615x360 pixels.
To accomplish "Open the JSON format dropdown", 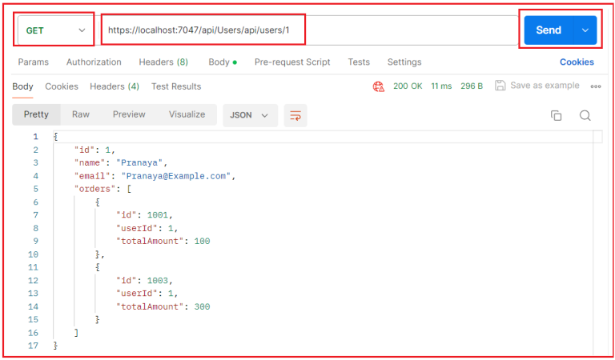I will click(249, 115).
